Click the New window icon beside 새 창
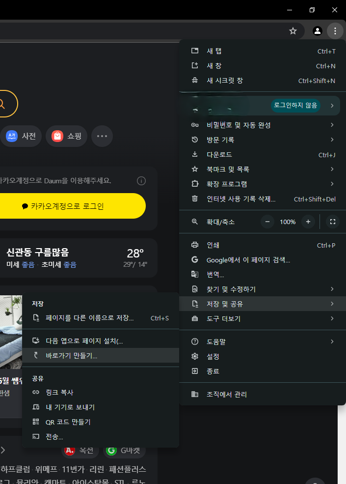This screenshot has width=346, height=484. 195,65
